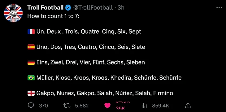226x112 pixels.
Task: Click the Germany flag emoji
Action: (x=31, y=62)
